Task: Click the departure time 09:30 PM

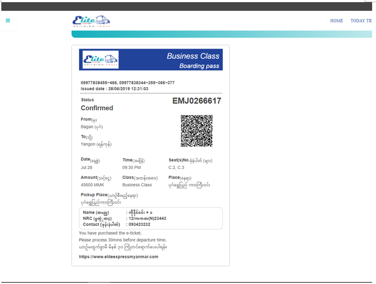Action: 131,168
